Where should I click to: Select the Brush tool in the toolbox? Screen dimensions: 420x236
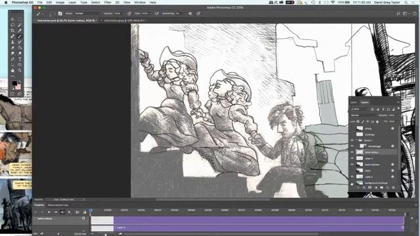(x=20, y=37)
